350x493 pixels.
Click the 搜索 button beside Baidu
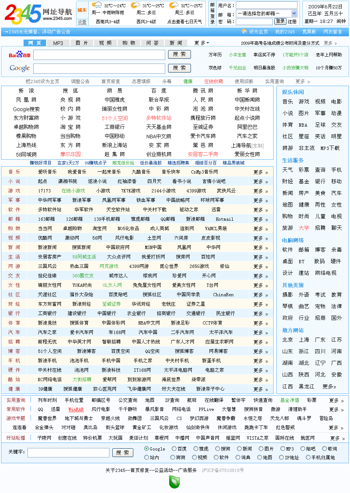(179, 54)
